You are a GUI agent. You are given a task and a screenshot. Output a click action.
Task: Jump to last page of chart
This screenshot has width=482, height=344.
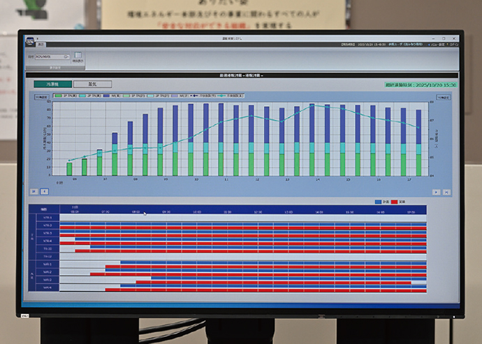point(446,191)
